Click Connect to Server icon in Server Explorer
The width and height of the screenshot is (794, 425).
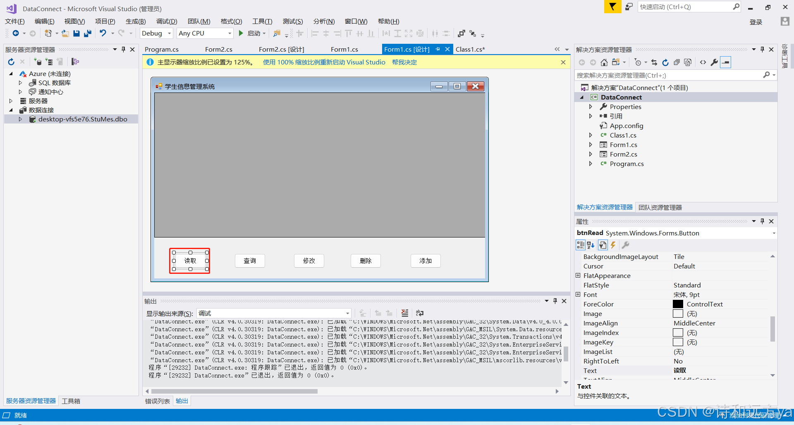pyautogui.click(x=49, y=62)
